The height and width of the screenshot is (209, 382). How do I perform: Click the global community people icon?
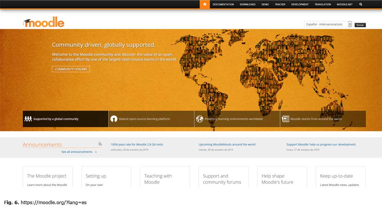click(x=28, y=119)
